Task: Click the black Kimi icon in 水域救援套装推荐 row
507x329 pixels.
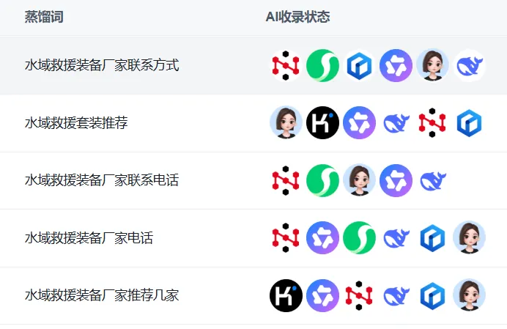Action: pos(322,122)
